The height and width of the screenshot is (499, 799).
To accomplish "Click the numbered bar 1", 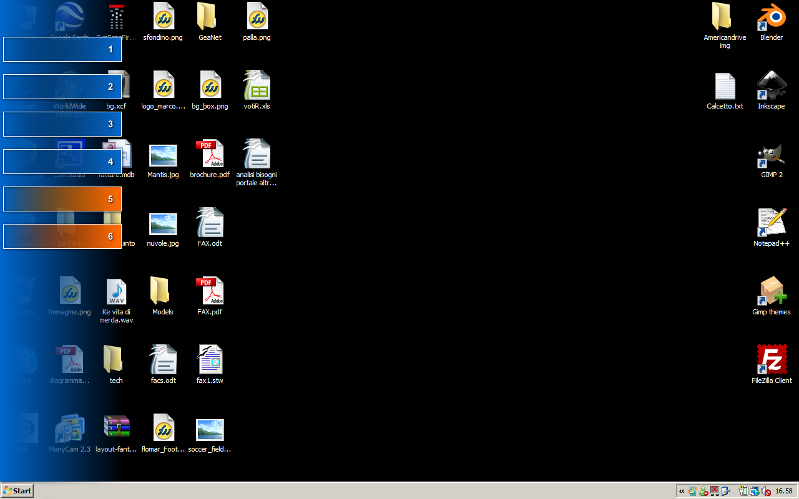I will 62,49.
